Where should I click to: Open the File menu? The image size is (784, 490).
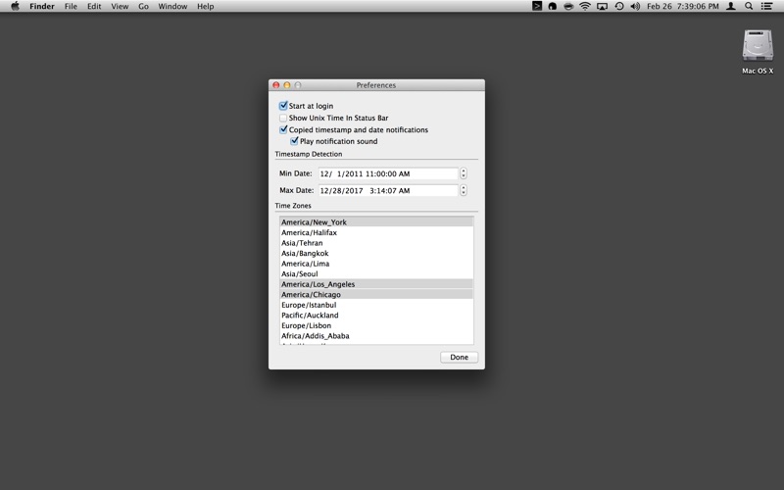[x=71, y=6]
